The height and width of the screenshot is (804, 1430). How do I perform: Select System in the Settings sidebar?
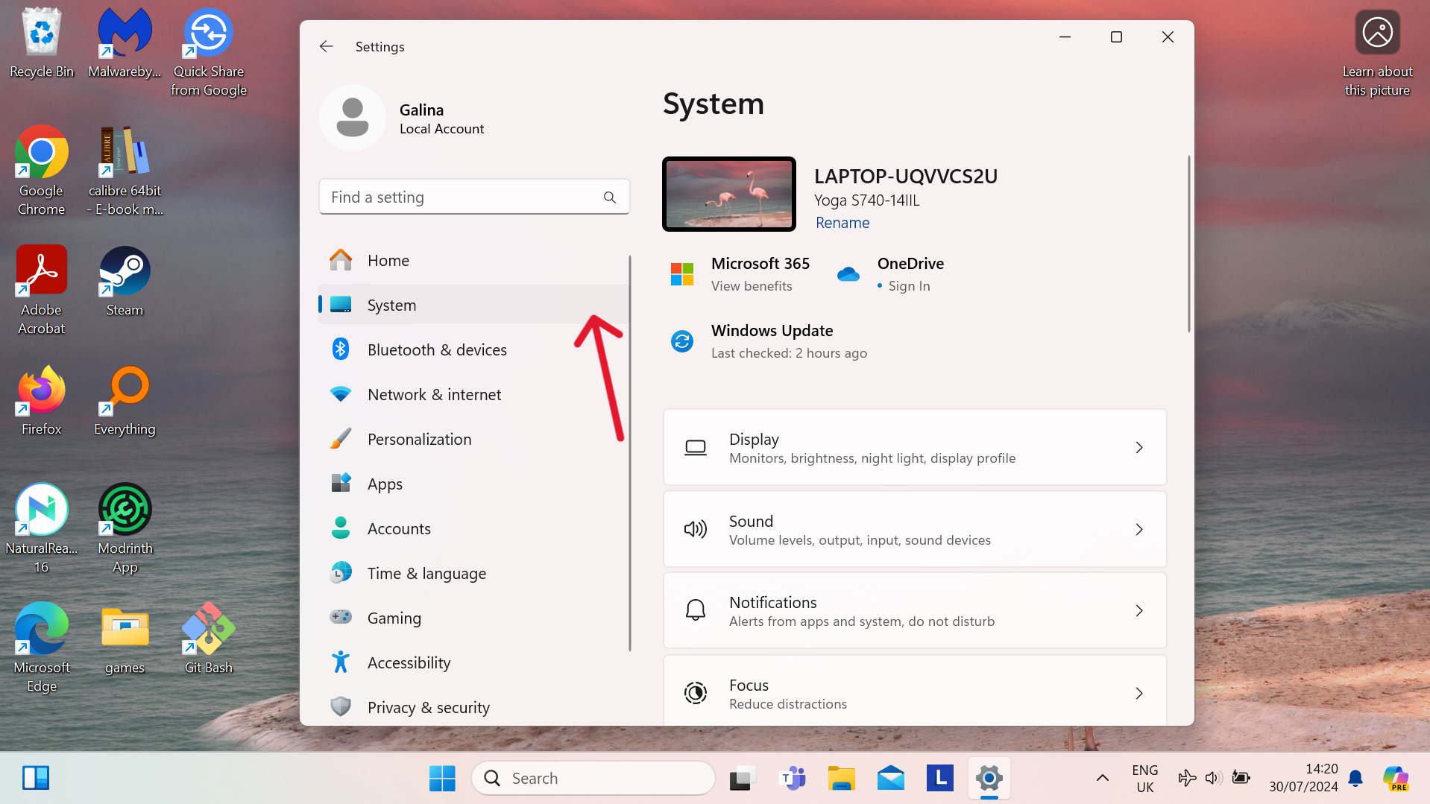click(x=473, y=305)
